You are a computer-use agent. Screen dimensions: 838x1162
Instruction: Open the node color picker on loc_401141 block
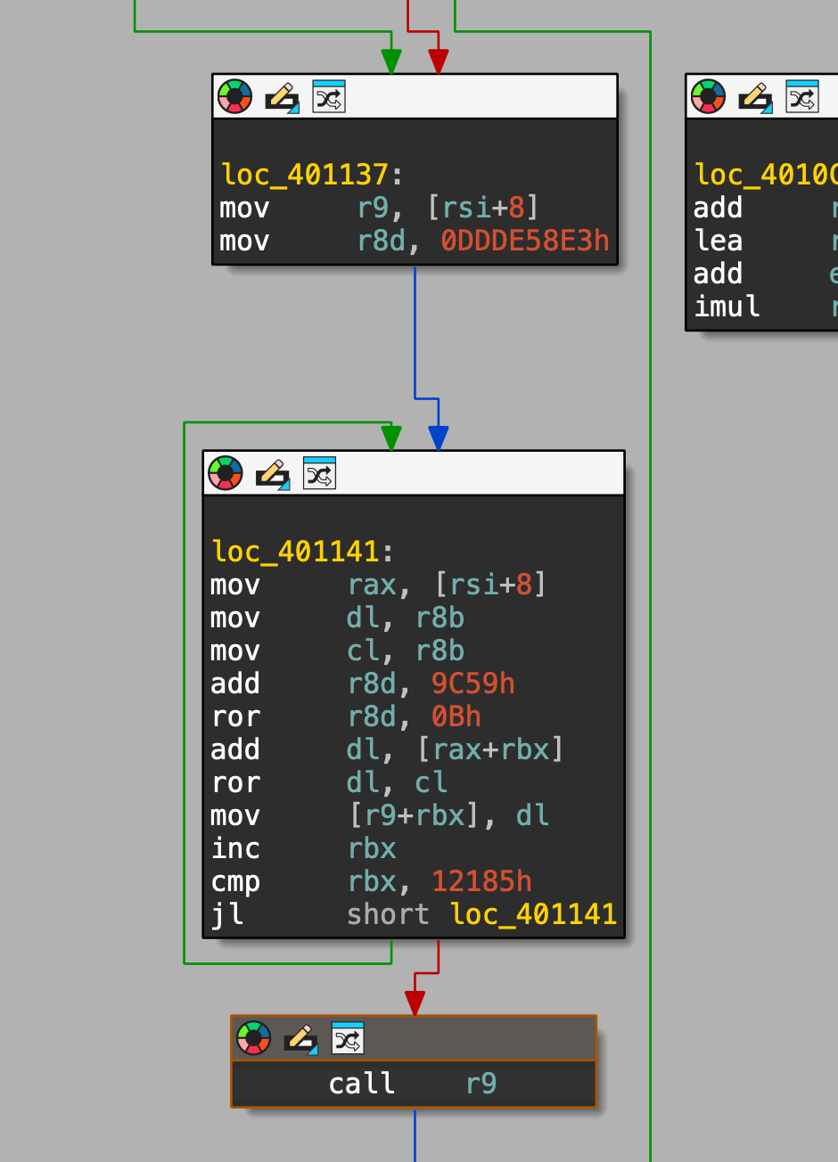click(226, 473)
